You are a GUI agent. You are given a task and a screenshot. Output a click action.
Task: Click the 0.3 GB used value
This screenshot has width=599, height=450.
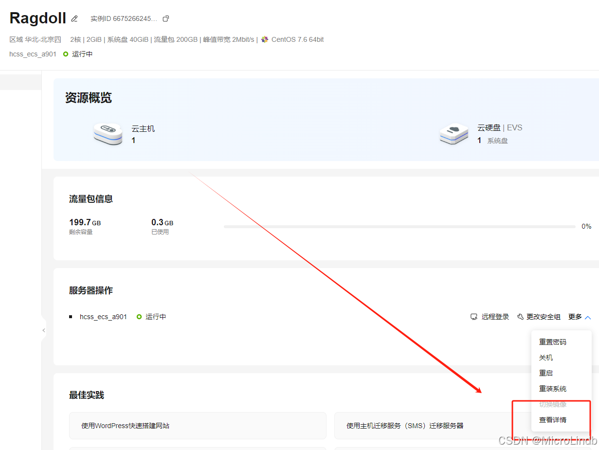coord(163,223)
